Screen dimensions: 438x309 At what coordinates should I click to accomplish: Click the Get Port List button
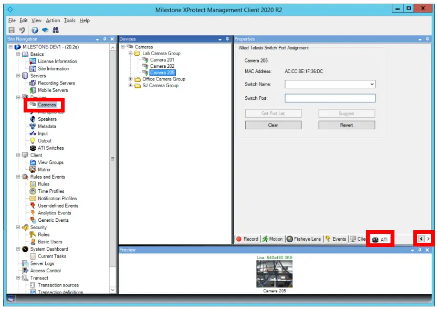point(273,114)
